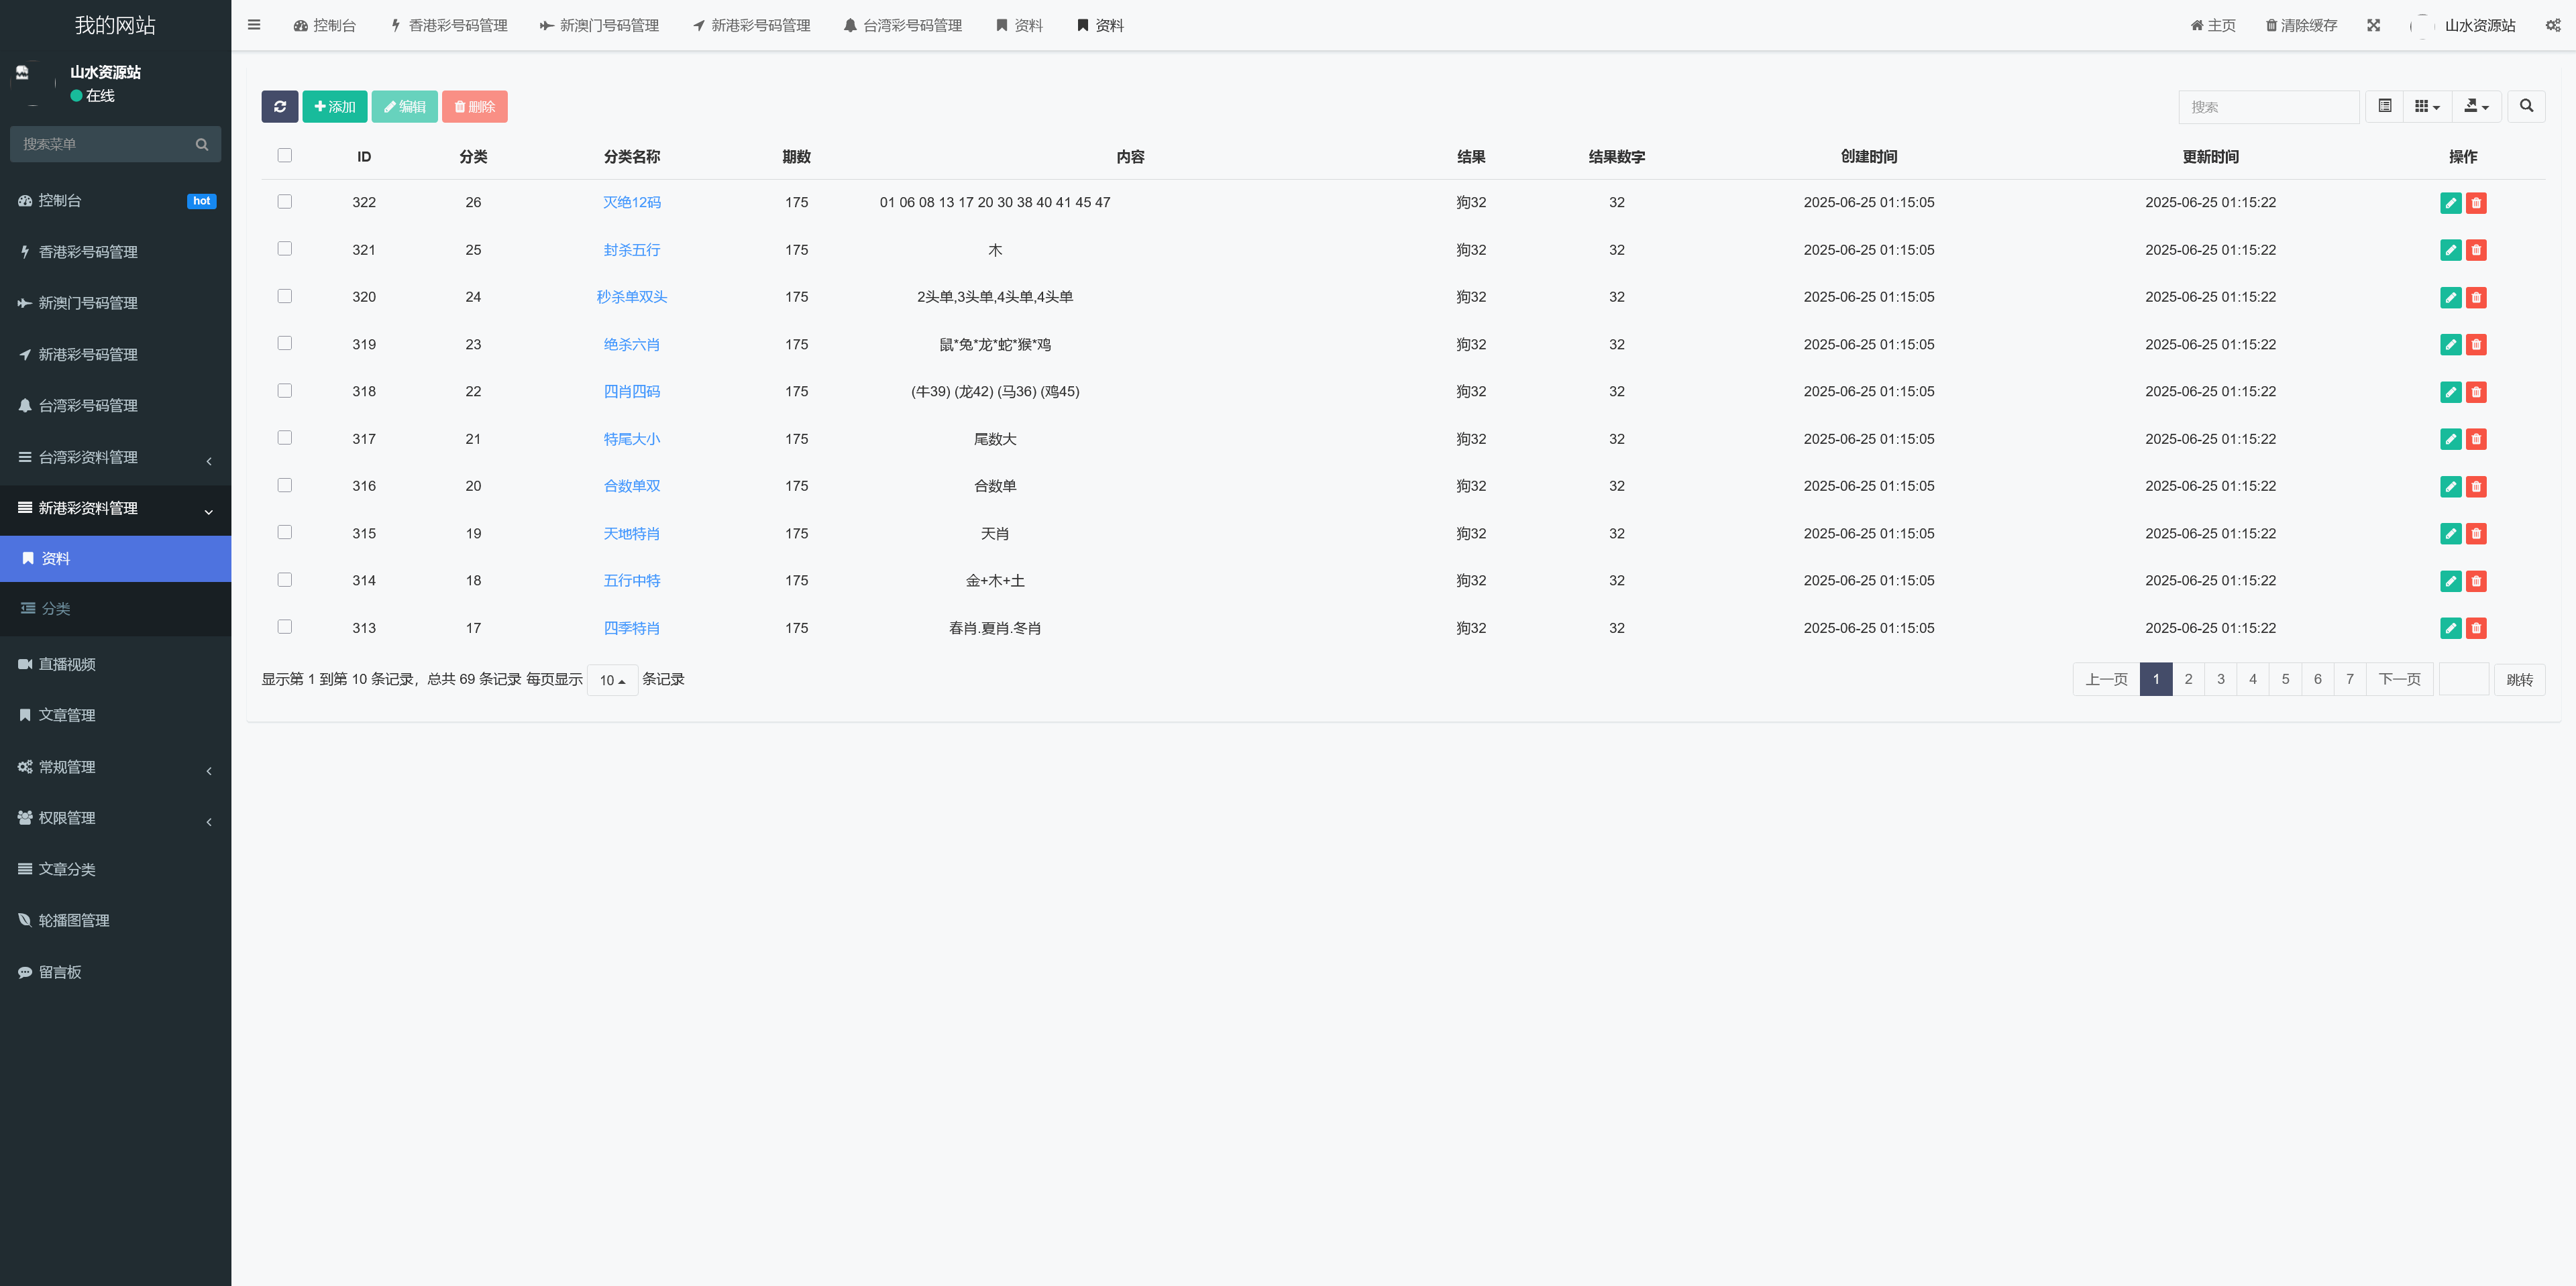Open the export data dropdown
The image size is (2576, 1286).
2476,106
